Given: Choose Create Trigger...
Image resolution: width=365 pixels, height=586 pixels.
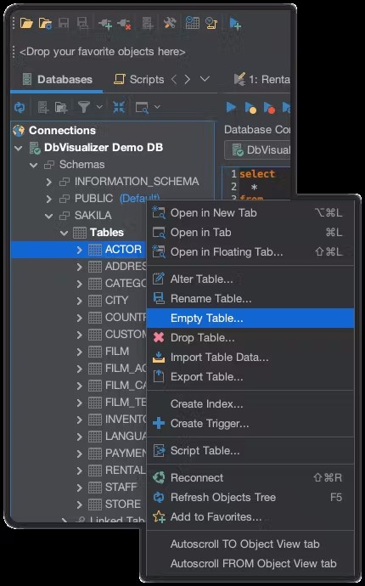Looking at the screenshot, I should (250, 424).
